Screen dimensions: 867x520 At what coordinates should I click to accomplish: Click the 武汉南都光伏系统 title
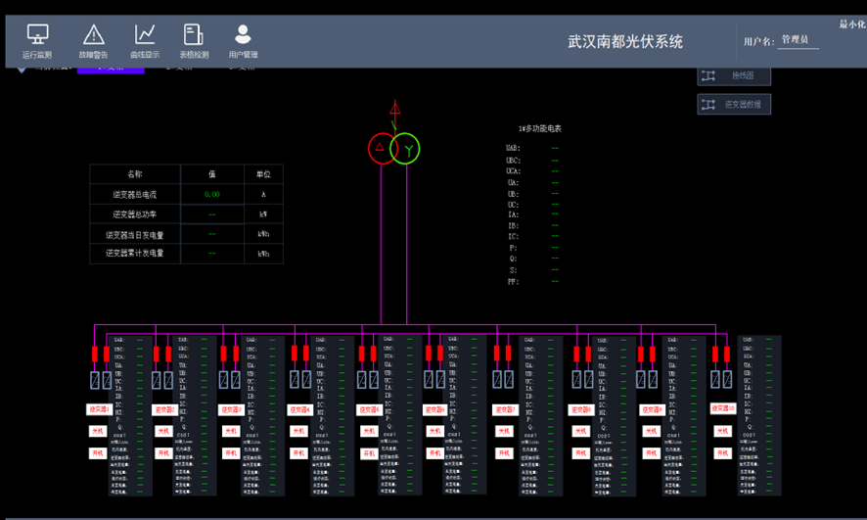coord(625,41)
